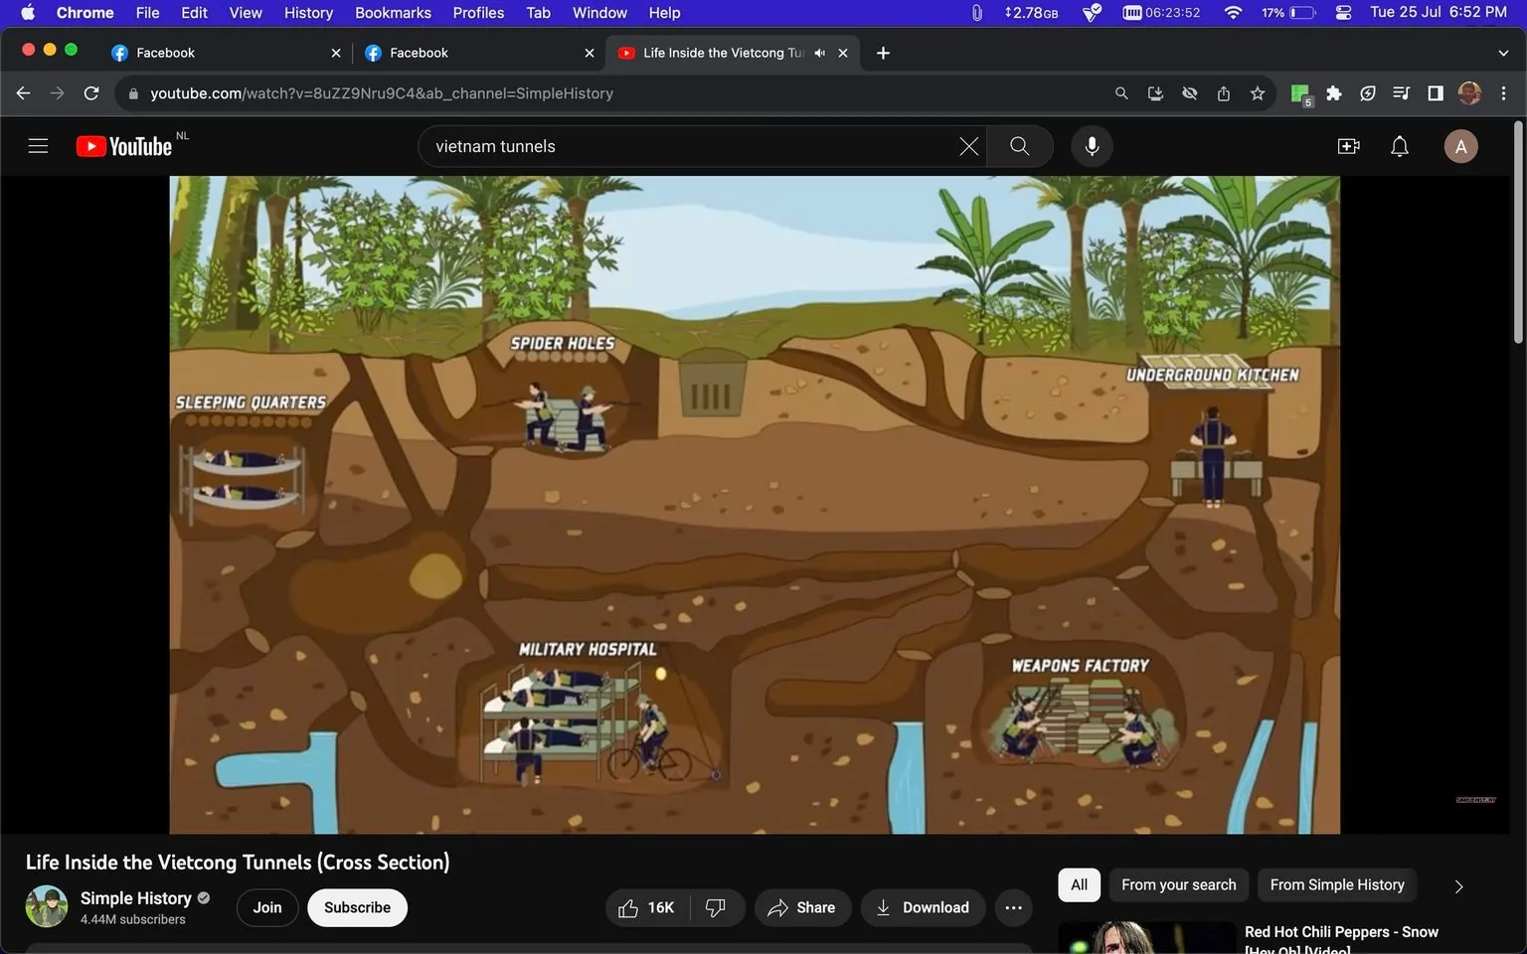The image size is (1527, 954).
Task: Select the 'From Simple History' chip
Action: pos(1336,884)
